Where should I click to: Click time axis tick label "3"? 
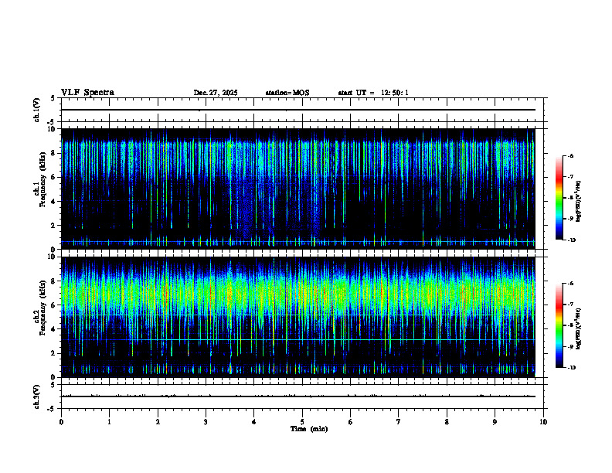pyautogui.click(x=206, y=422)
